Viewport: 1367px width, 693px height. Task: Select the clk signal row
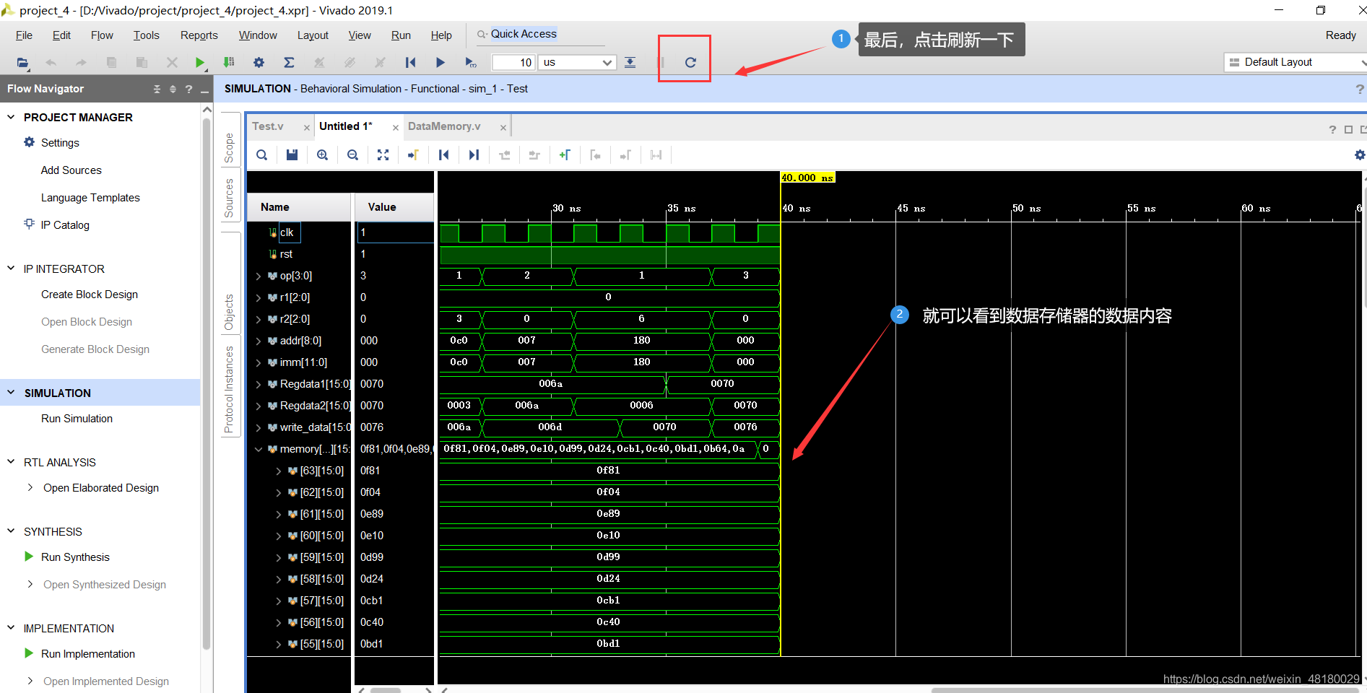(x=299, y=232)
